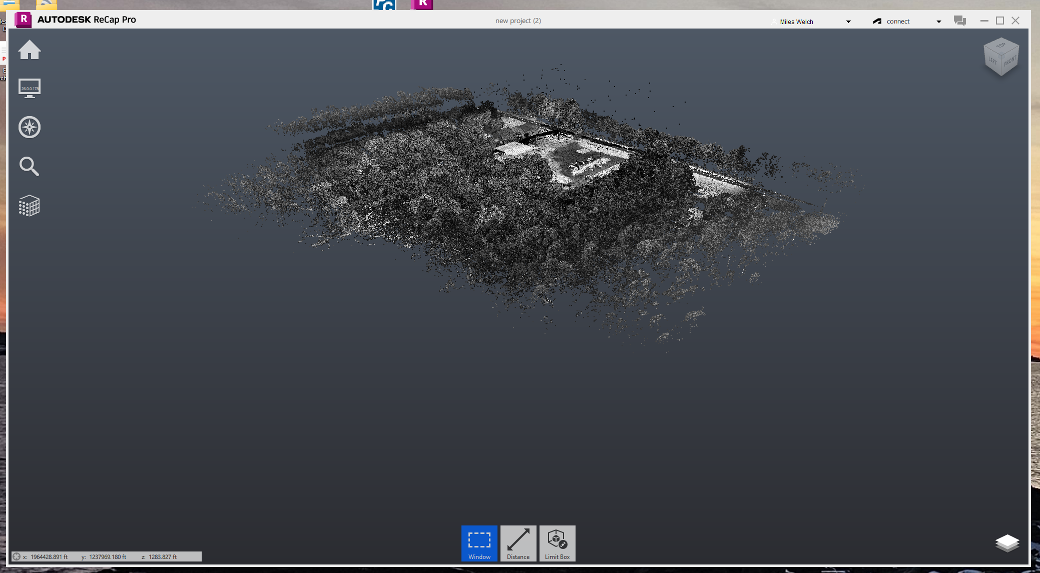Click the ReCap Pro logo icon
The width and height of the screenshot is (1040, 573).
click(x=23, y=20)
